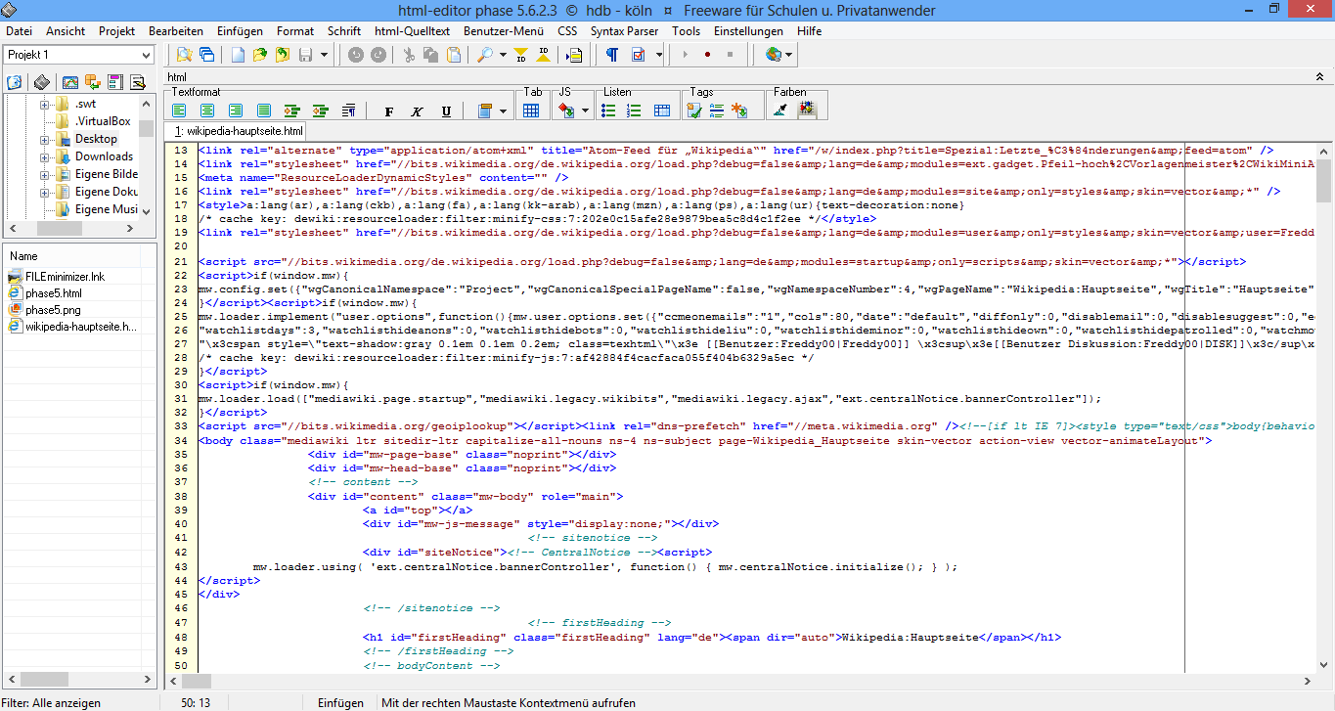Toggle bold F formatting button
Viewport: 1335px width, 711px height.
pos(389,111)
